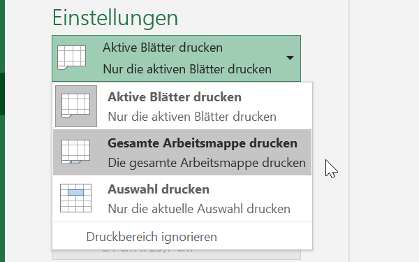This screenshot has width=419, height=262.
Task: Click the Nur die aktiven Blätter subtitle in green header
Action: [187, 69]
